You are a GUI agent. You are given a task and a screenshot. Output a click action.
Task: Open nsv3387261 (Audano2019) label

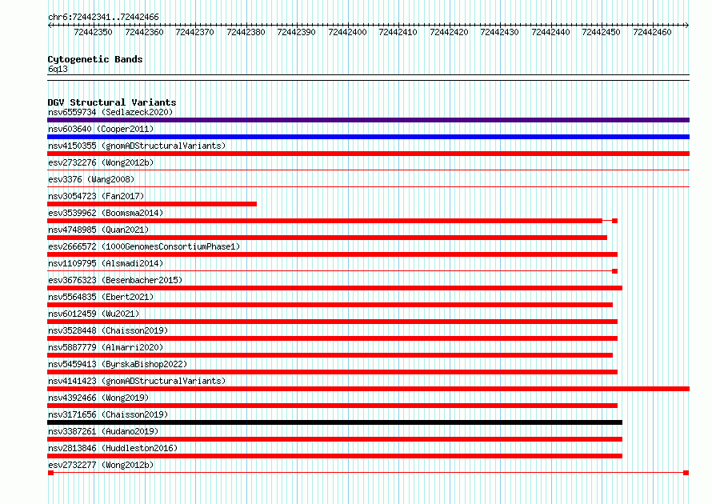(103, 431)
